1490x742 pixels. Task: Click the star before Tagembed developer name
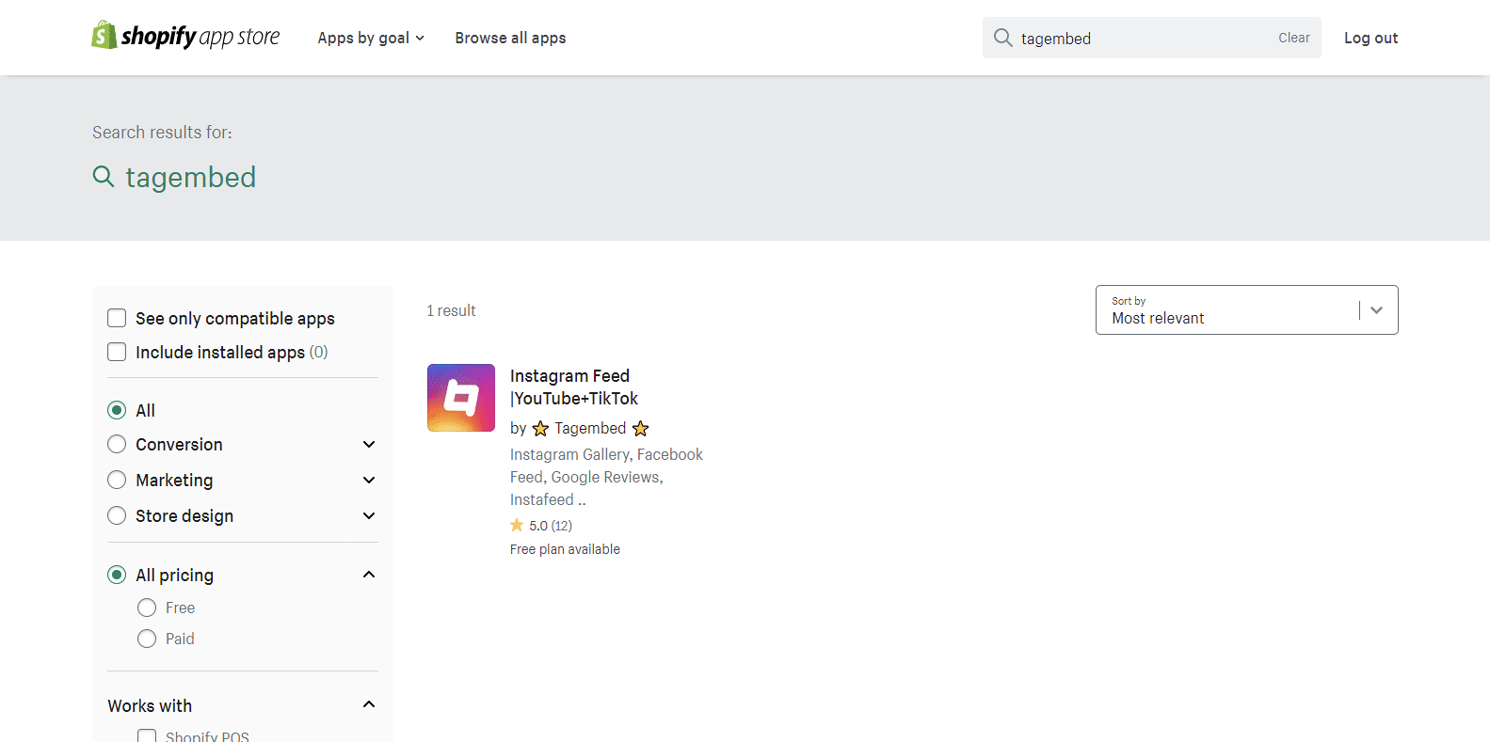coord(540,429)
